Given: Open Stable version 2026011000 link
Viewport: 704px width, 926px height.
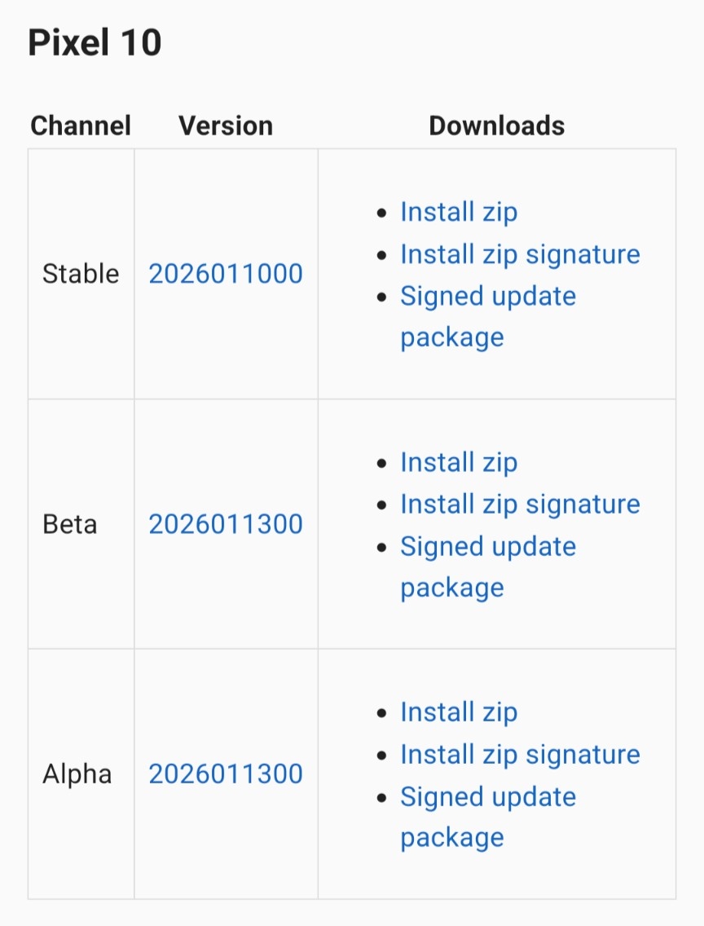Looking at the screenshot, I should pos(226,274).
